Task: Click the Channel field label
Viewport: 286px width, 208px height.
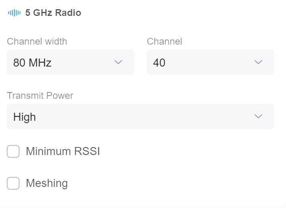Action: [x=164, y=41]
